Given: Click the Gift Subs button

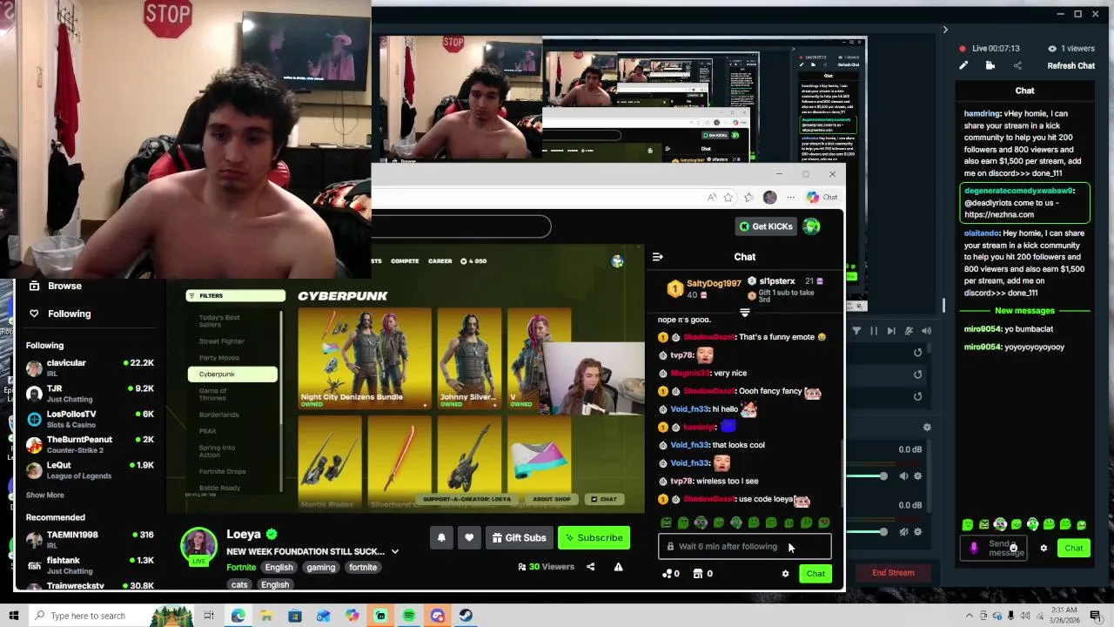Looking at the screenshot, I should [x=519, y=537].
